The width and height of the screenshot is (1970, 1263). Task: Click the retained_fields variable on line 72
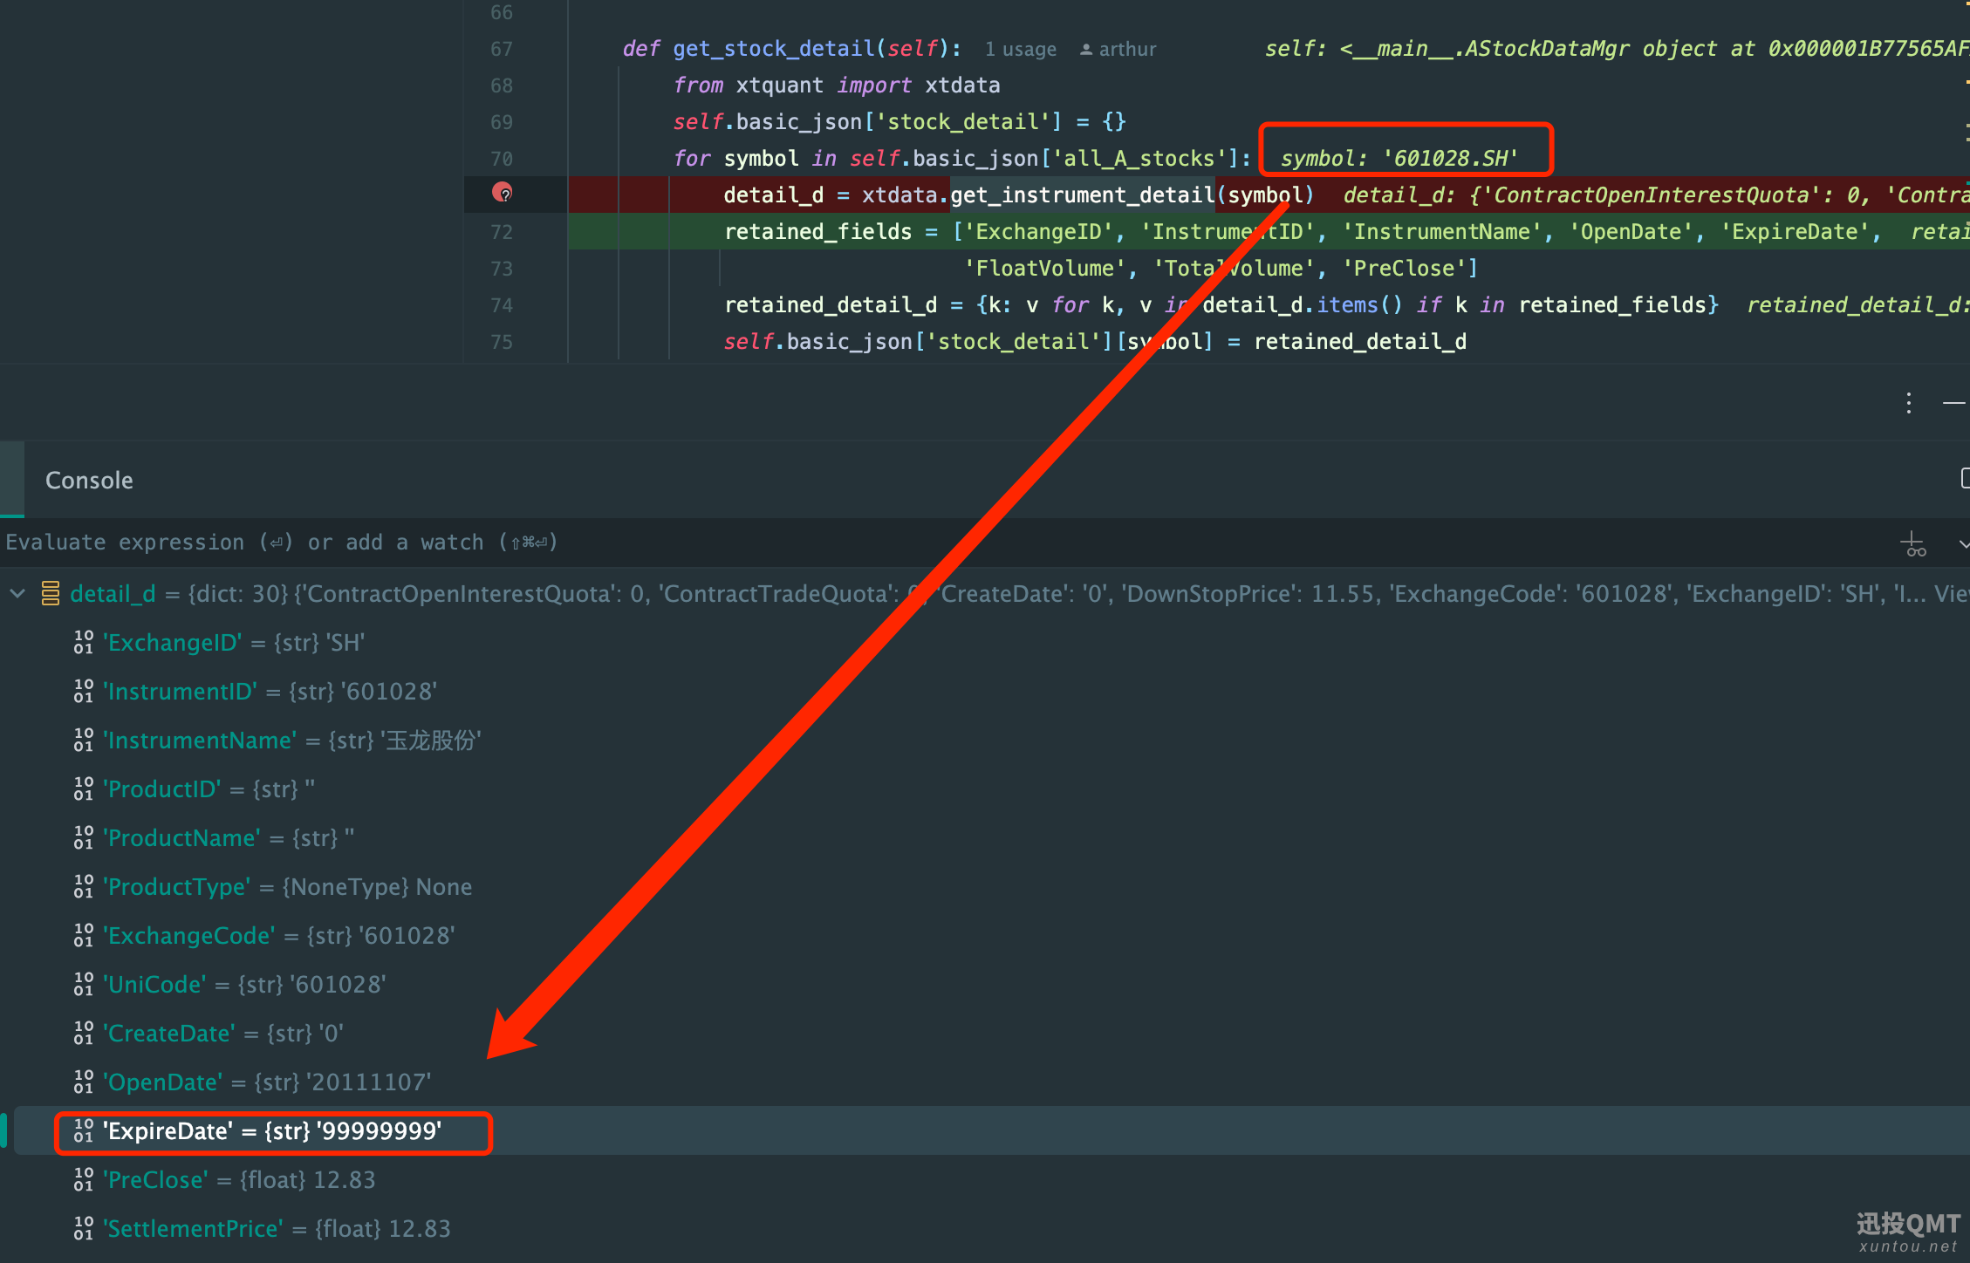pyautogui.click(x=817, y=232)
